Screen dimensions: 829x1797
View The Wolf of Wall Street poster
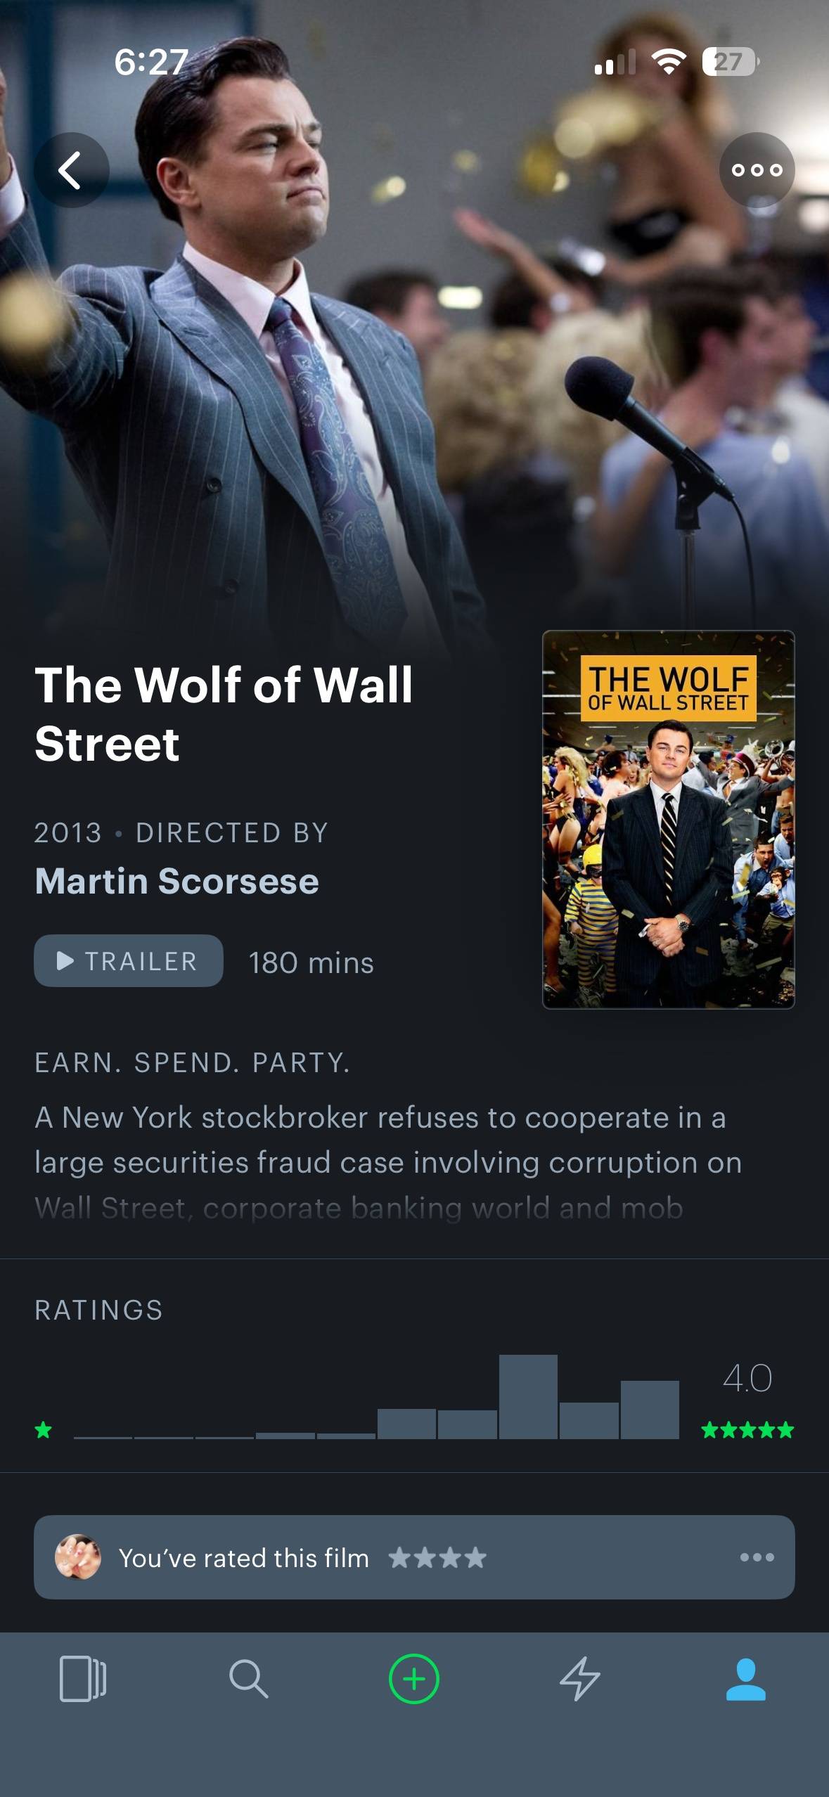point(669,820)
